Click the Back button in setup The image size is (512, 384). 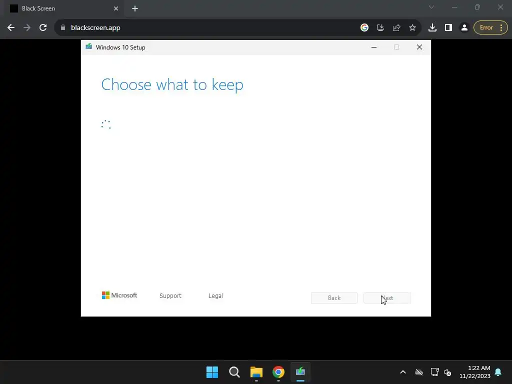pos(334,298)
